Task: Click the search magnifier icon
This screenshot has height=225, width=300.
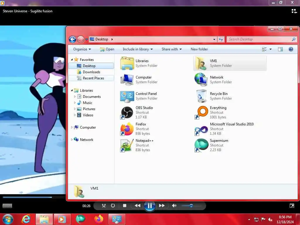Action: click(294, 39)
